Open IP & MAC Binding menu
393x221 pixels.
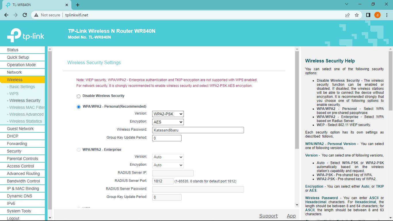coord(22,188)
